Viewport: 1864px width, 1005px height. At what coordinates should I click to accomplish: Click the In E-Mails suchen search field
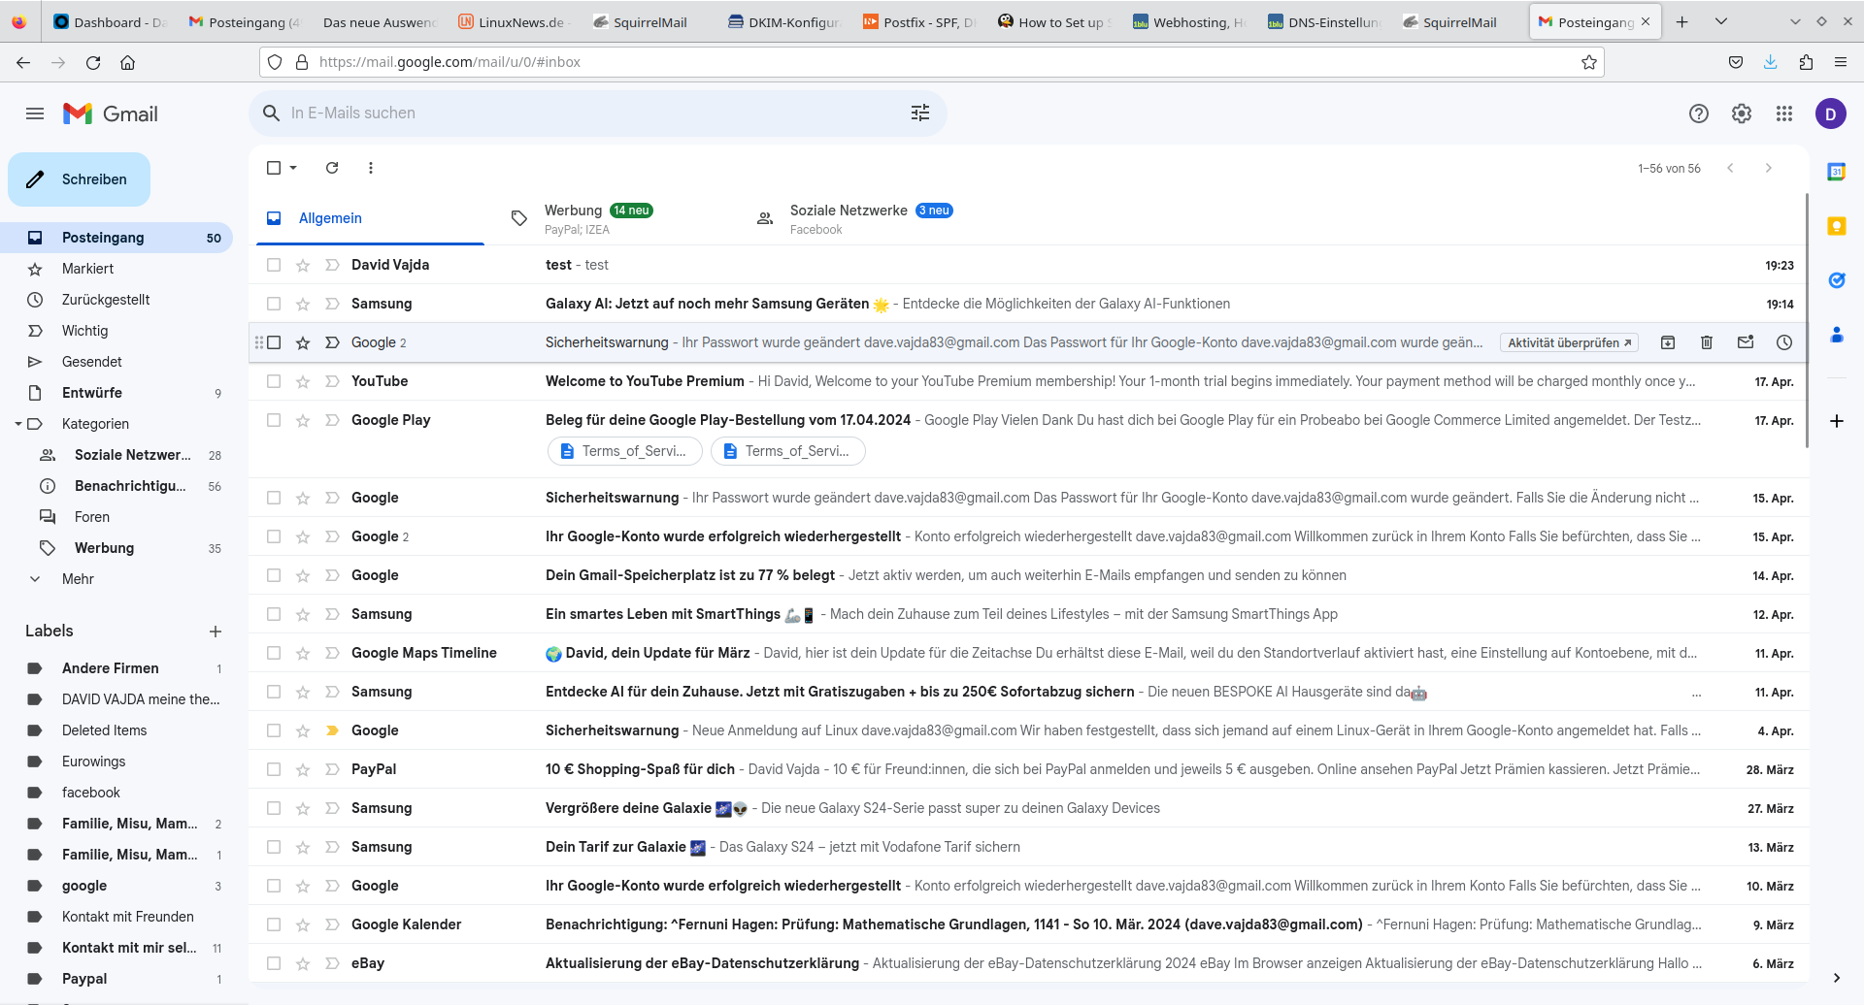click(582, 113)
